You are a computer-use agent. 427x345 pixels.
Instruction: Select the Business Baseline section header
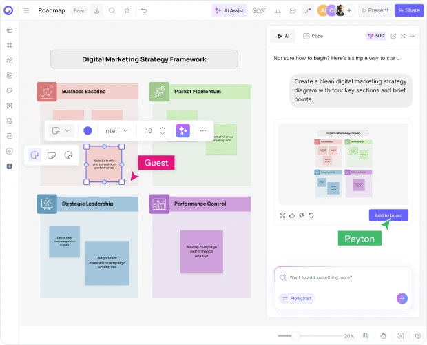pyautogui.click(x=87, y=92)
